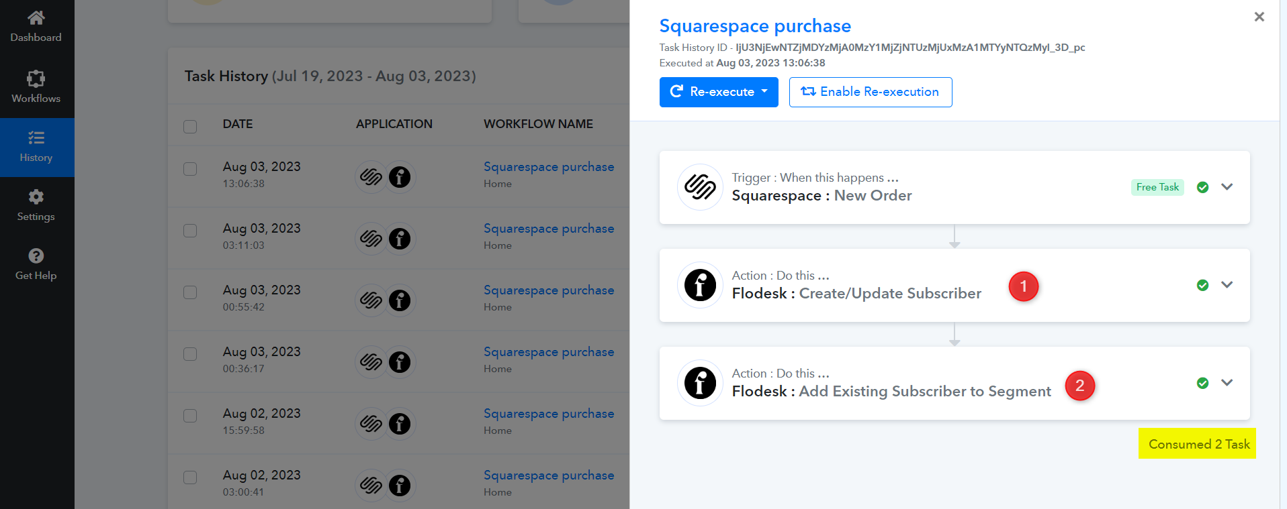Click Flodesk logo in Create/Update Subscriber step

coord(700,285)
